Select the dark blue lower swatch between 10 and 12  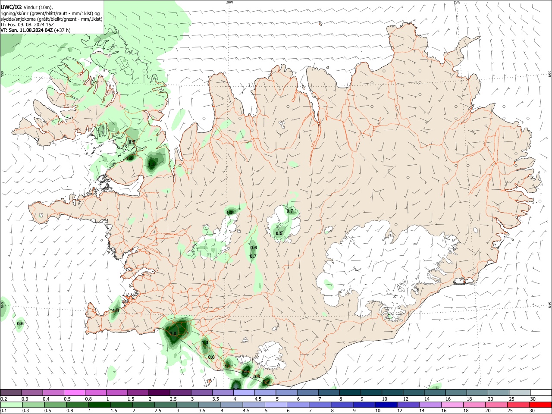[386, 405]
